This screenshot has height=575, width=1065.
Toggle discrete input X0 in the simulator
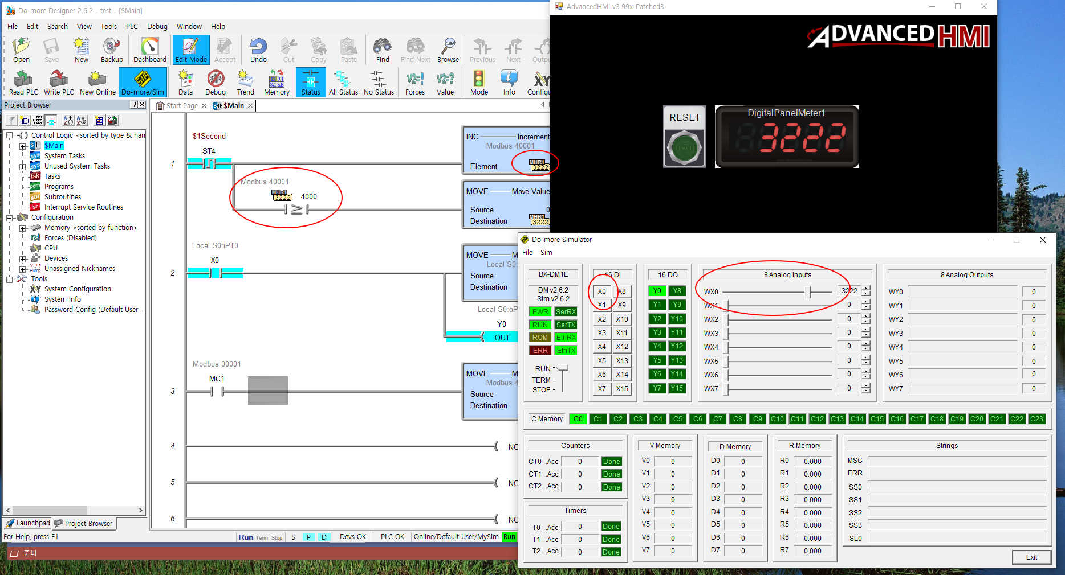click(602, 291)
